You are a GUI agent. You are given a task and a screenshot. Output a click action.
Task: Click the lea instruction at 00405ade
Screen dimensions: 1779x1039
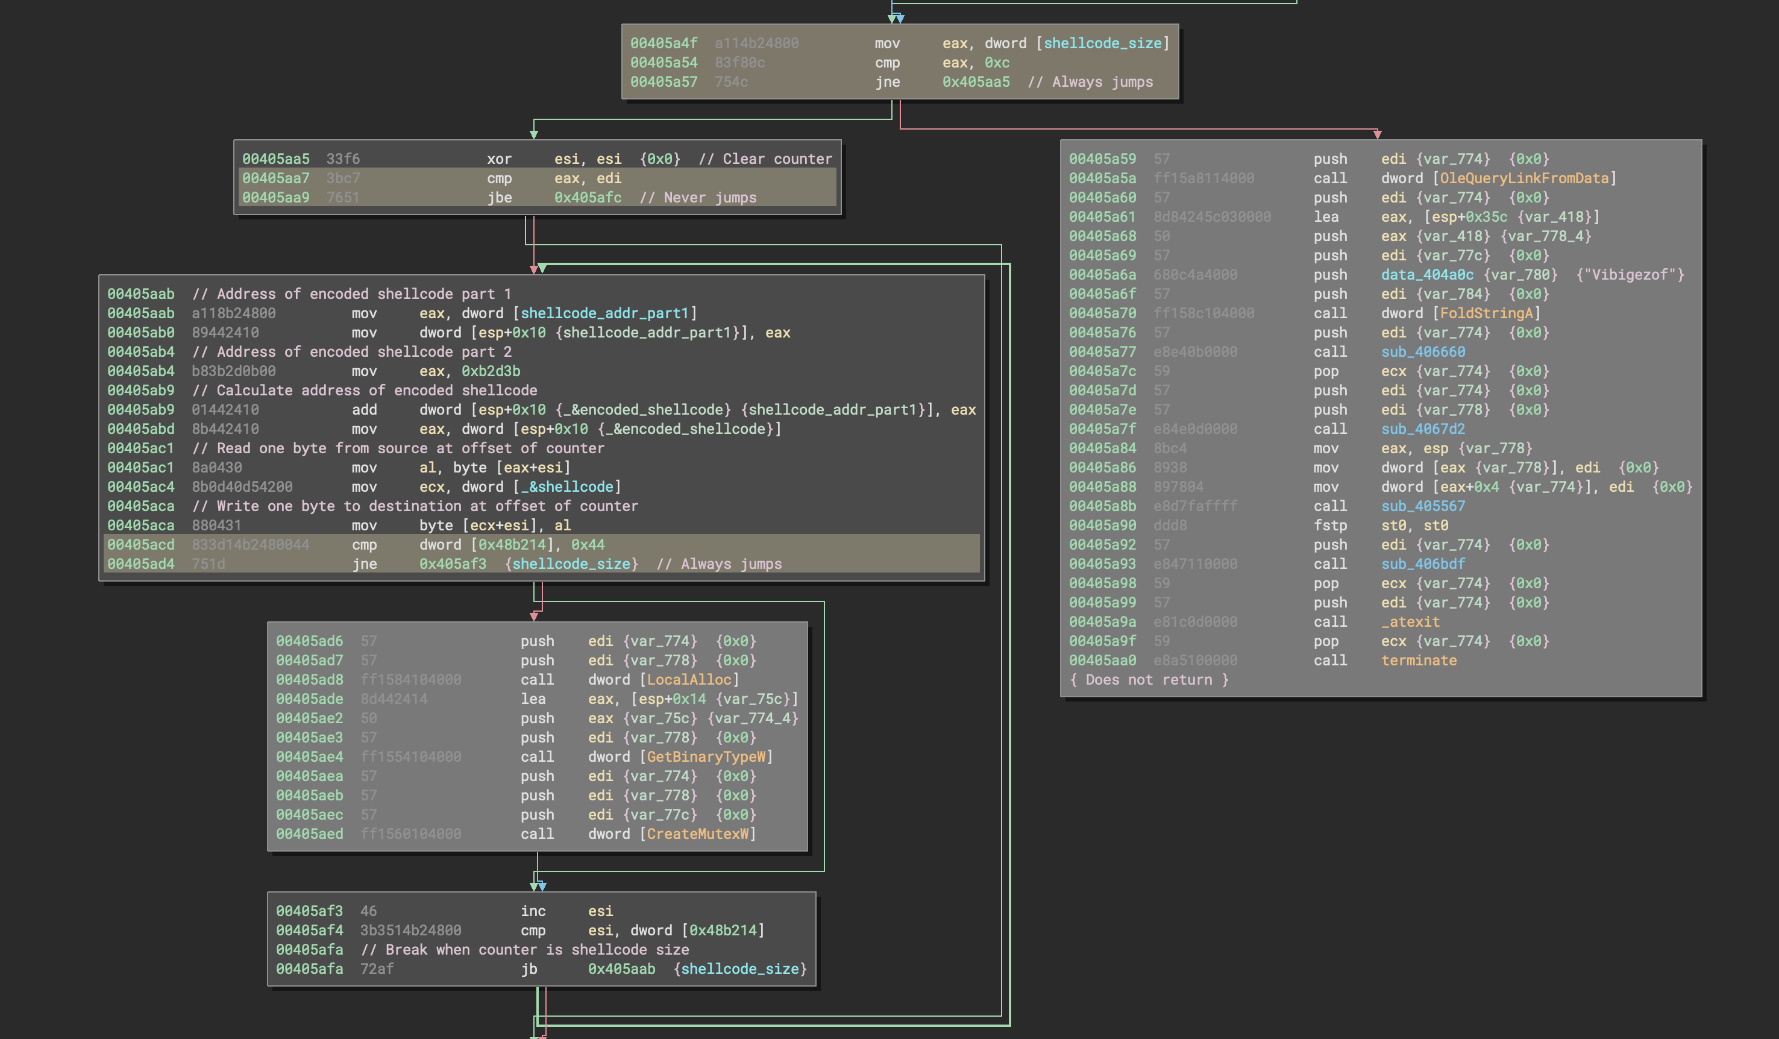click(x=537, y=698)
